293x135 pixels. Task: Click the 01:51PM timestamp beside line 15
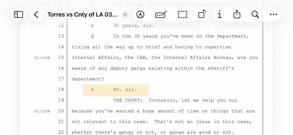(42, 58)
